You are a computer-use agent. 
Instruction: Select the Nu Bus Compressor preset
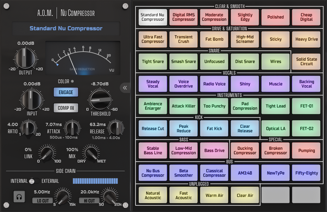point(153,173)
